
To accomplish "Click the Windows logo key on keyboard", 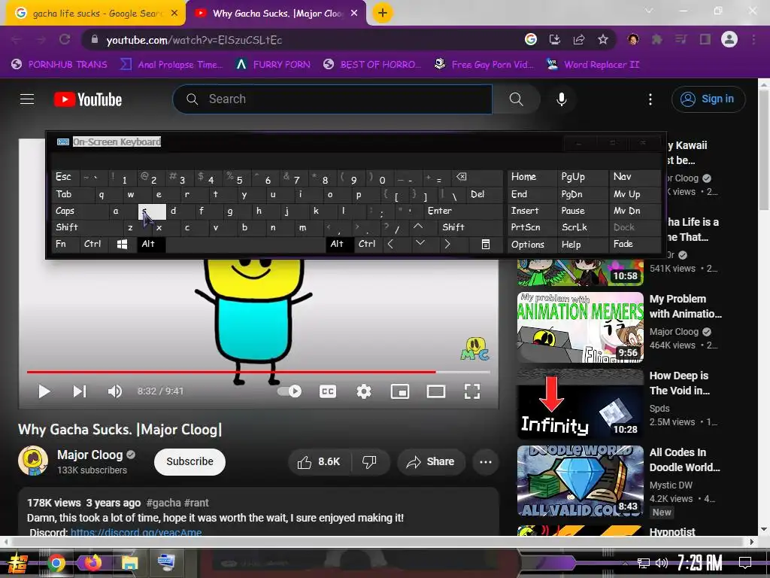I will 123,245.
